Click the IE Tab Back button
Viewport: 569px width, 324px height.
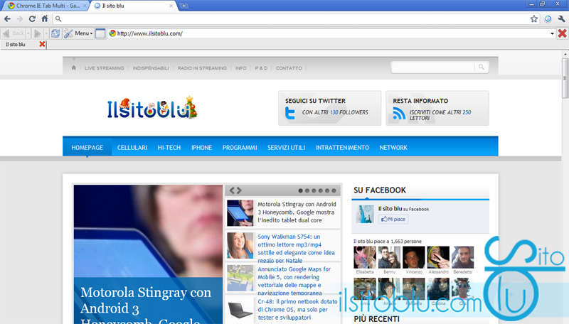tap(14, 33)
